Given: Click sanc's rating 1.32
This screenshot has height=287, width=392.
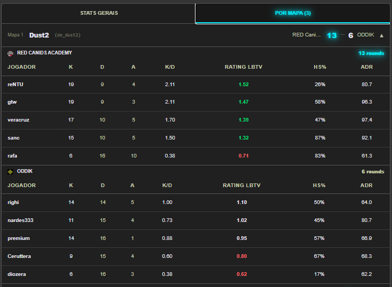Looking at the screenshot, I should click(244, 138).
